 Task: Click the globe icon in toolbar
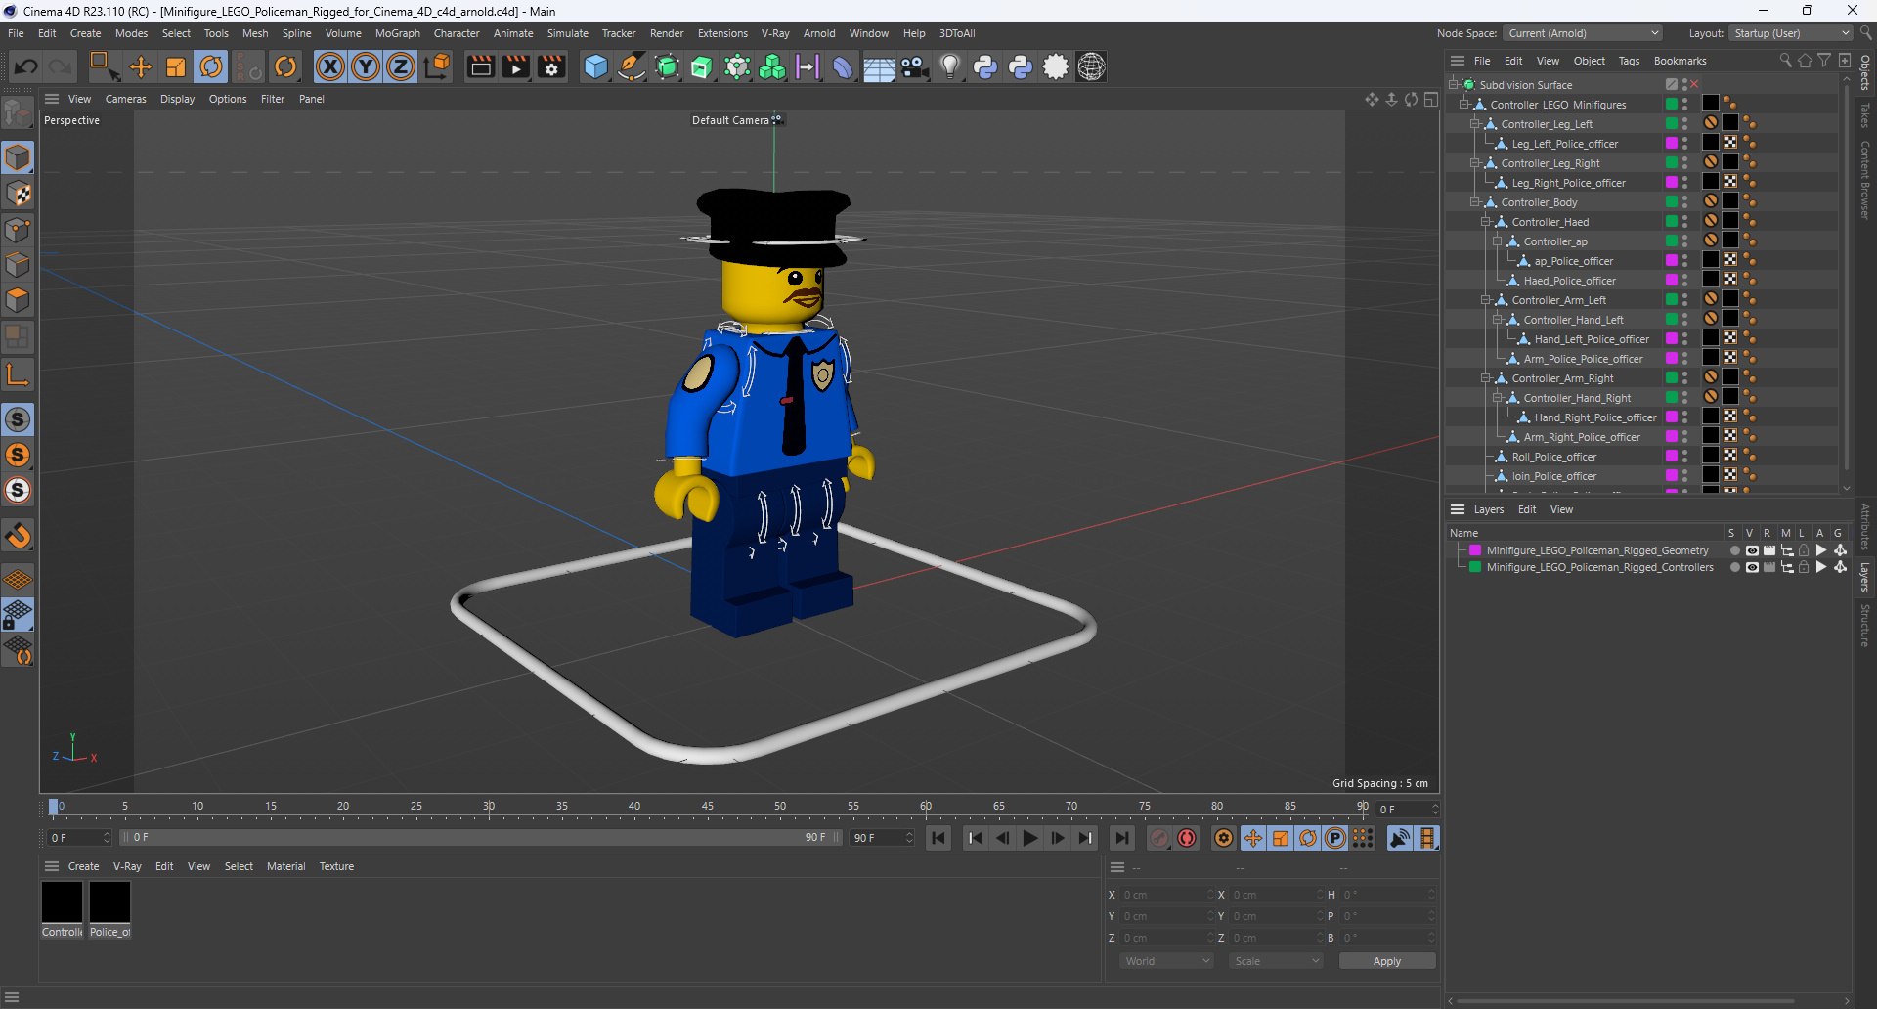[x=1091, y=66]
